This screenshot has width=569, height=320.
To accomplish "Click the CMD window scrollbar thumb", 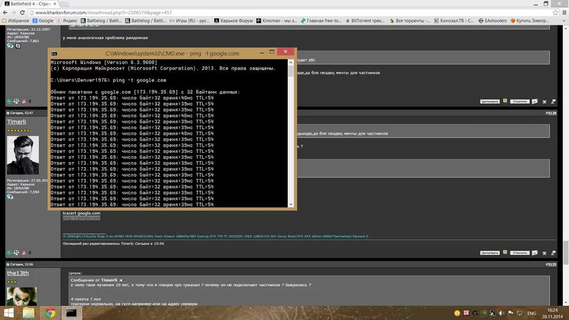I will tap(291, 70).
